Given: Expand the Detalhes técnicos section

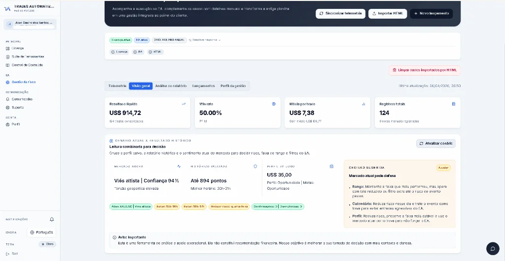Looking at the screenshot, I should (x=205, y=40).
